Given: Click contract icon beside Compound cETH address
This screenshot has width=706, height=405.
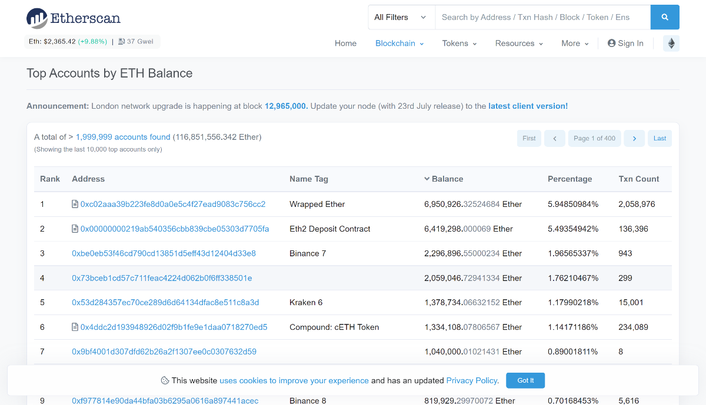Looking at the screenshot, I should click(75, 327).
